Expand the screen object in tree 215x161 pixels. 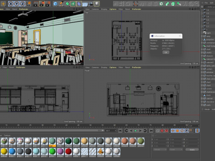tap(202, 89)
